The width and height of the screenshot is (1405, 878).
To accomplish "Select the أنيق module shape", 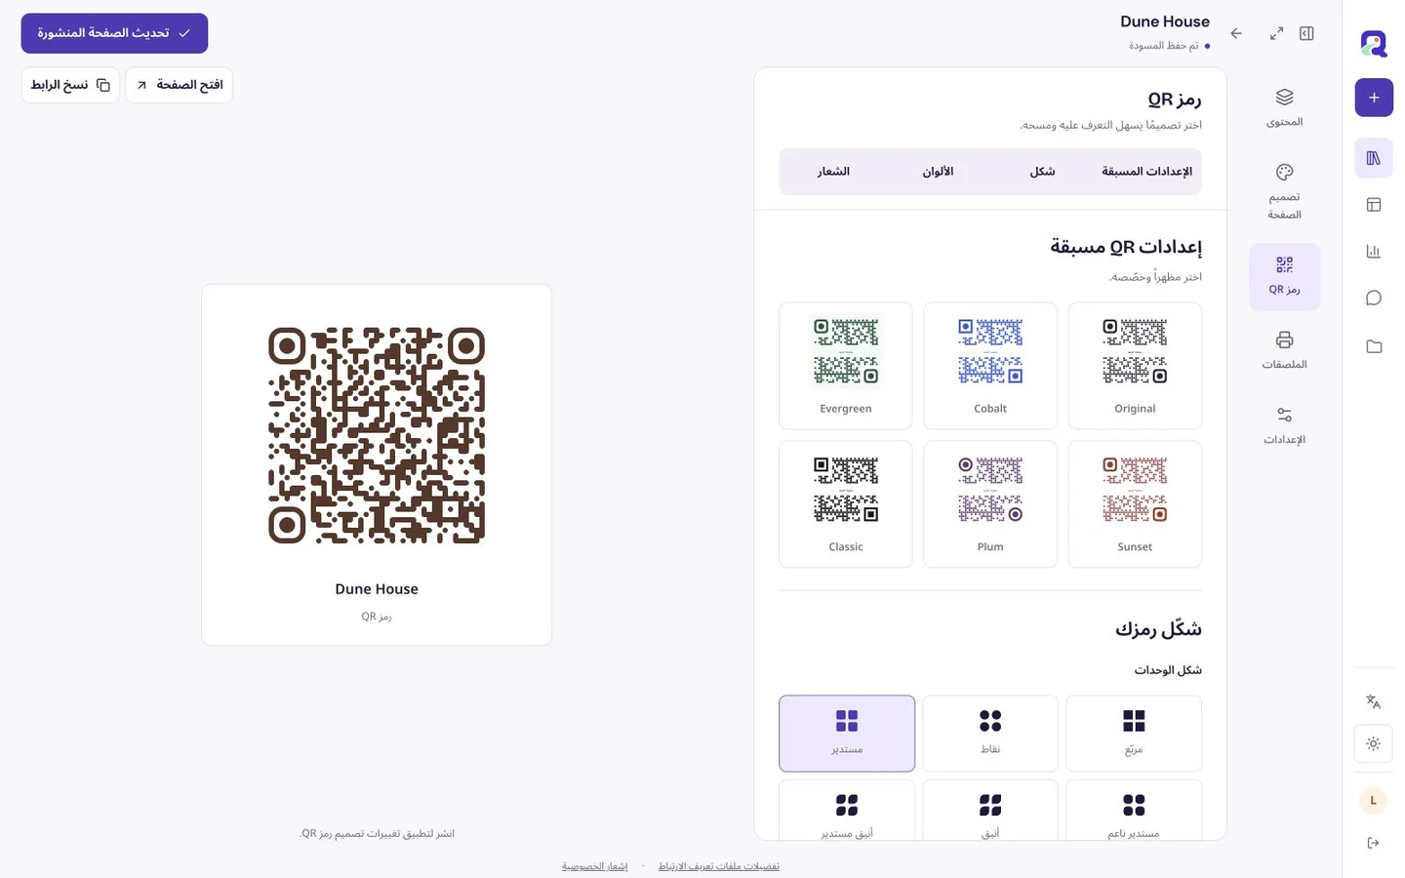I will click(990, 810).
